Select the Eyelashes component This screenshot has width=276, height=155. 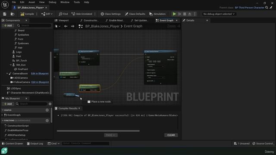23,35
